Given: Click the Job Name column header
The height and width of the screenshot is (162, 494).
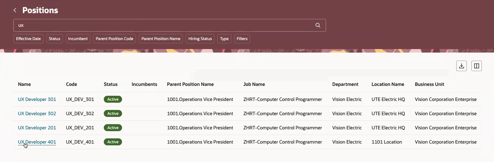Looking at the screenshot, I should point(254,84).
